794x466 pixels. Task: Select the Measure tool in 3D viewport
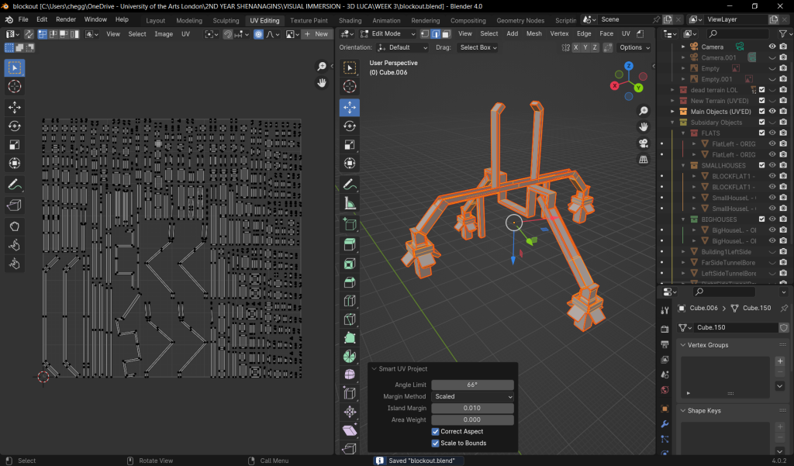click(x=350, y=204)
